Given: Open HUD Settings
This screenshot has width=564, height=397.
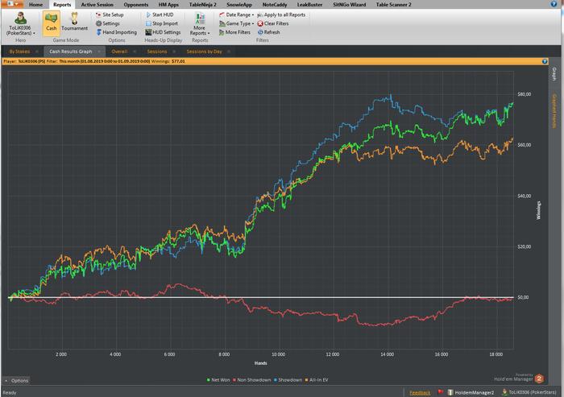Looking at the screenshot, I should [163, 32].
